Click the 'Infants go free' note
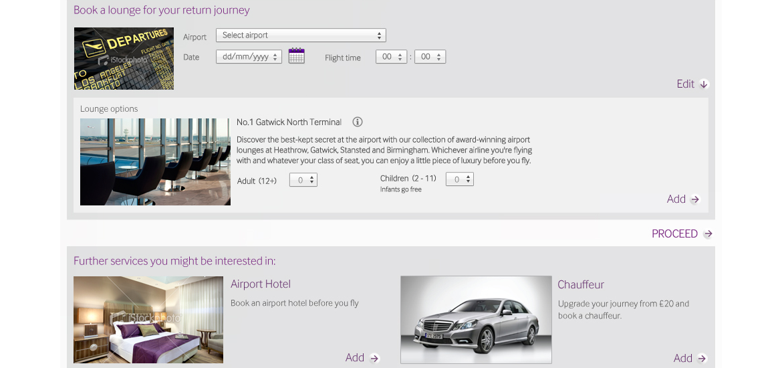Viewport: 782px width, 368px height. [x=400, y=190]
